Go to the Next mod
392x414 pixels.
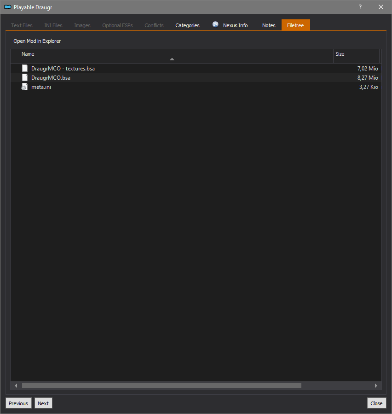pos(43,403)
